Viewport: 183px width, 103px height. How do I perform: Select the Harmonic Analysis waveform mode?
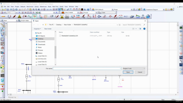pyautogui.click(x=29, y=17)
